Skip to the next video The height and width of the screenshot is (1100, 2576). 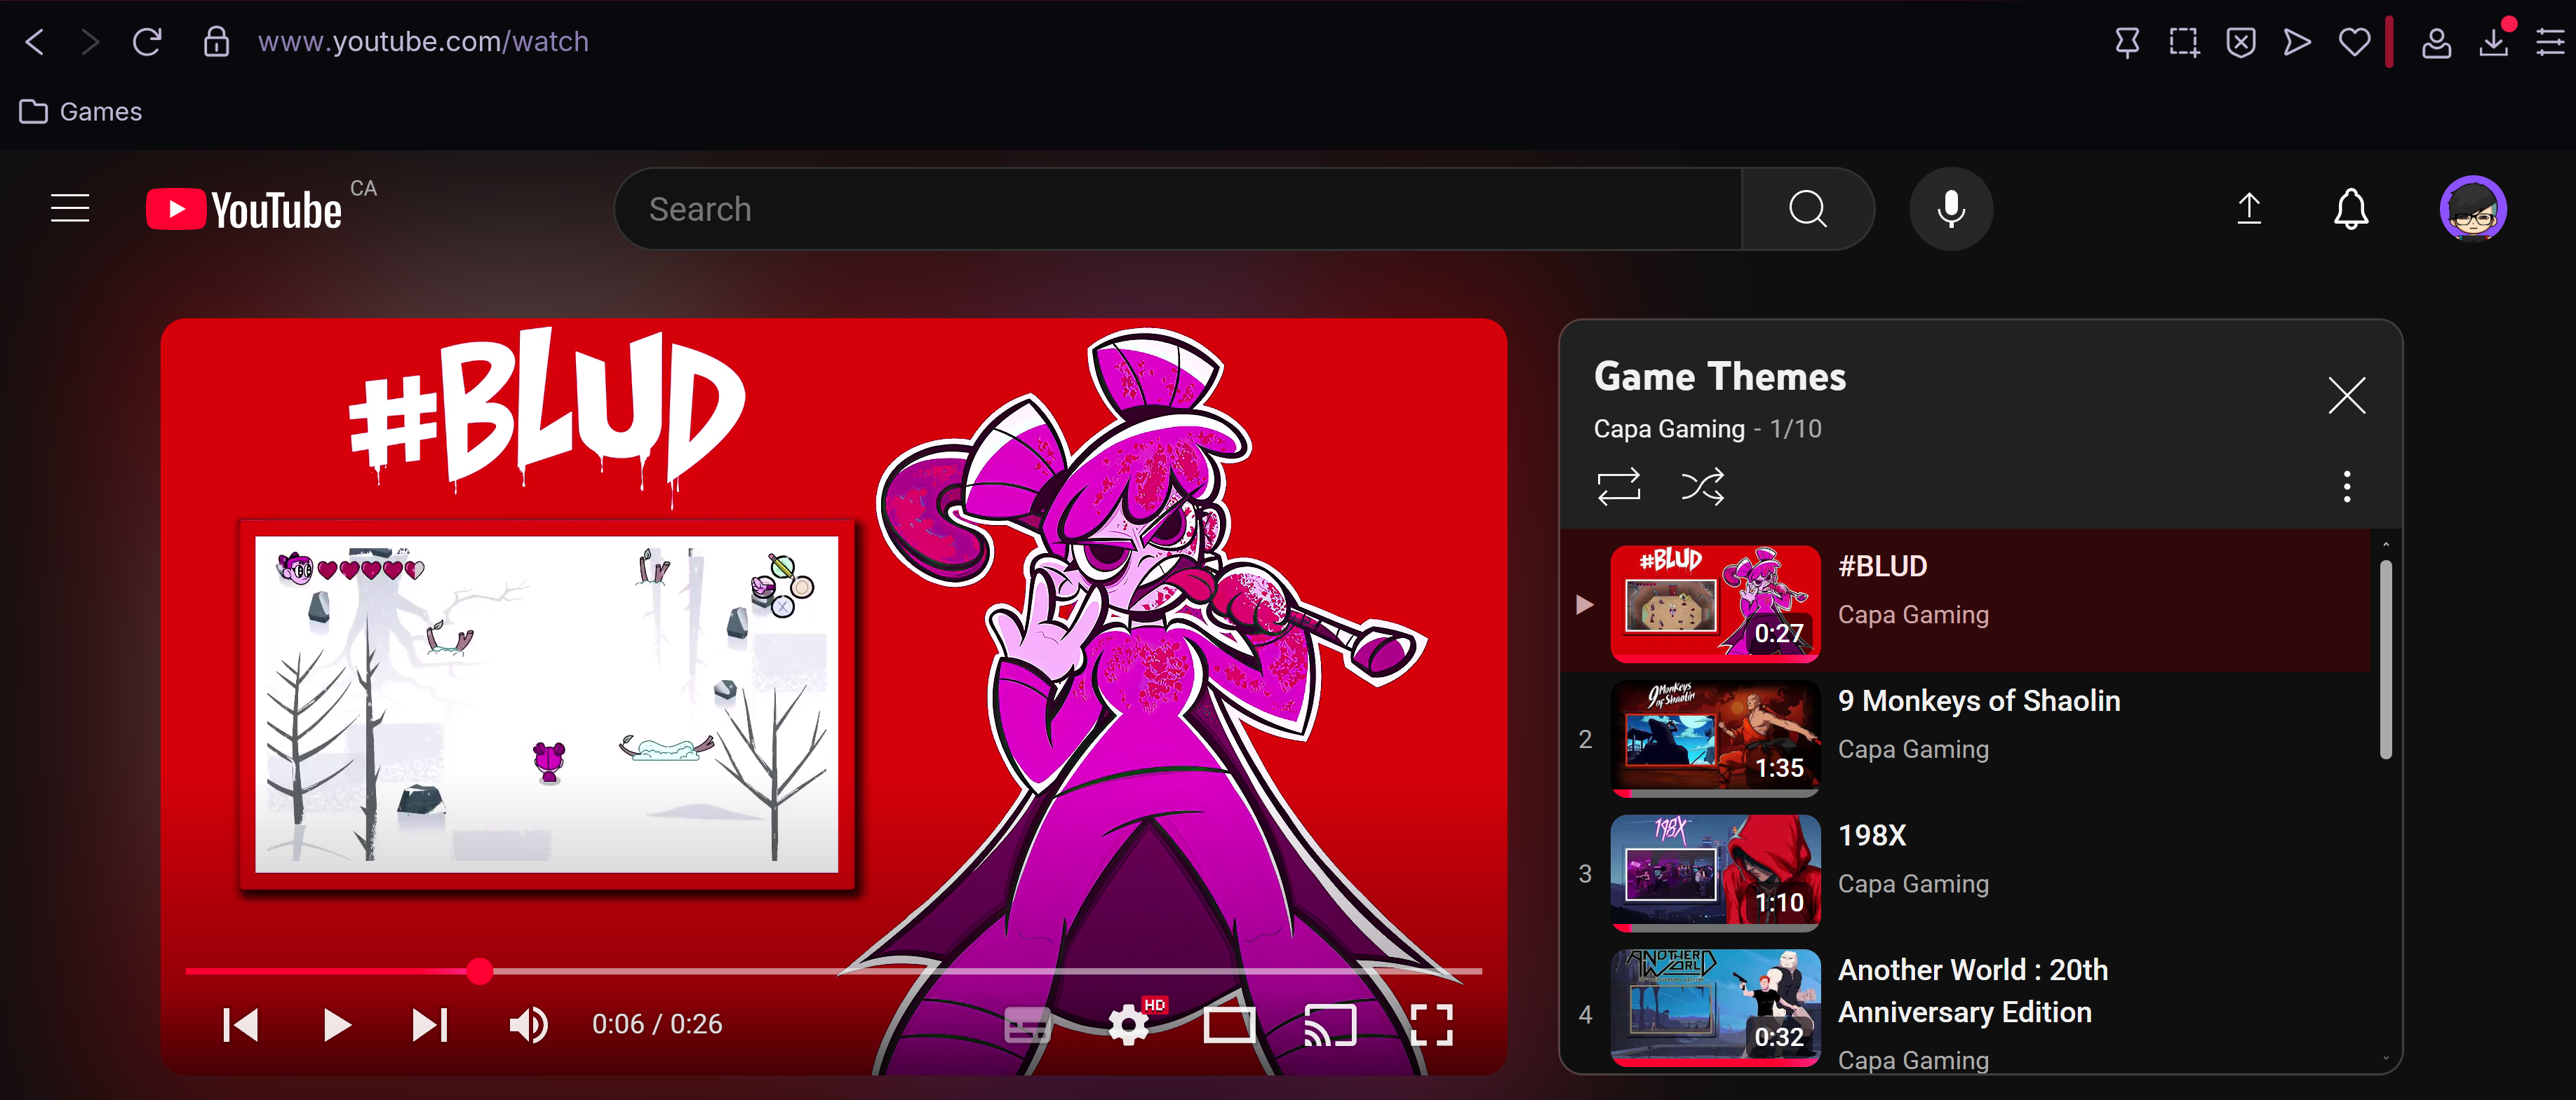tap(430, 1024)
